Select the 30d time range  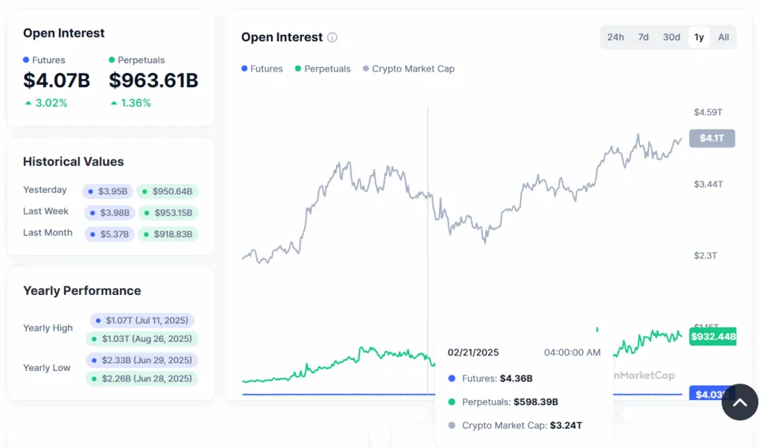(x=671, y=37)
